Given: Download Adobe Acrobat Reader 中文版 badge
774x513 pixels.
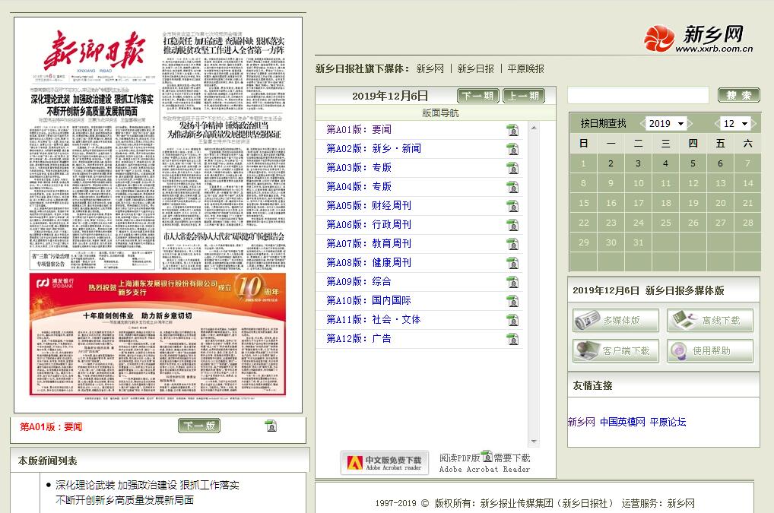Looking at the screenshot, I should (x=385, y=463).
